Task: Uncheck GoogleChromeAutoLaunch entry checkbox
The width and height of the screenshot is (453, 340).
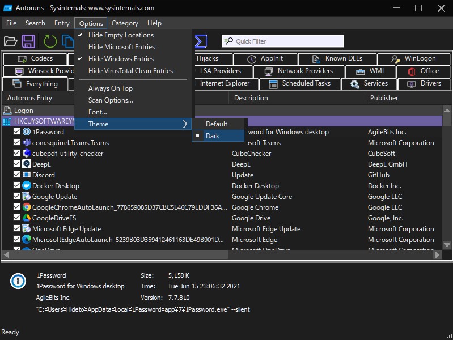Action: pos(17,206)
